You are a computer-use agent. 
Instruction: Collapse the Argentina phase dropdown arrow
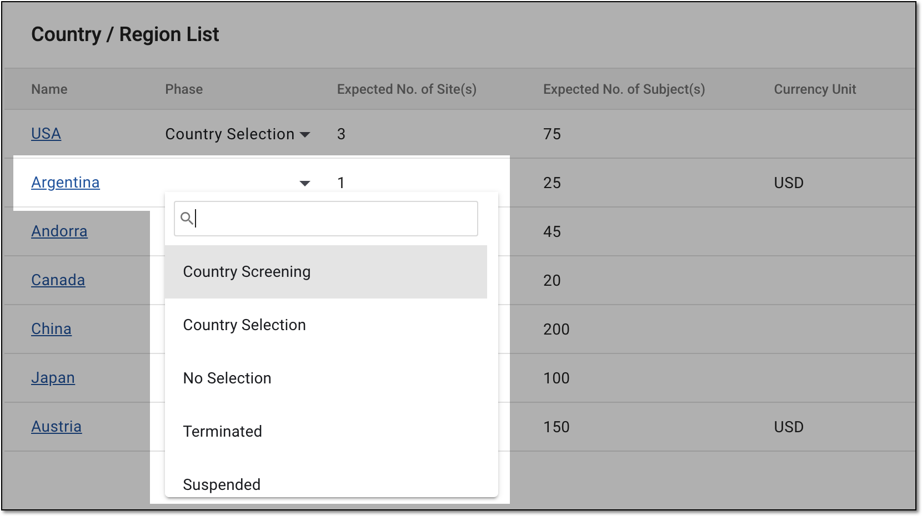click(304, 183)
